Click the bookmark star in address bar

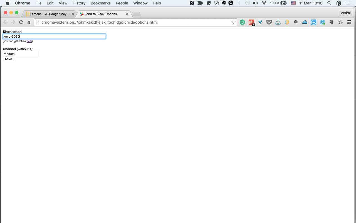click(233, 22)
